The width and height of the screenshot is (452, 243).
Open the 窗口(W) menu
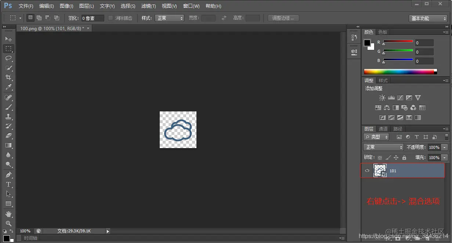[191, 6]
